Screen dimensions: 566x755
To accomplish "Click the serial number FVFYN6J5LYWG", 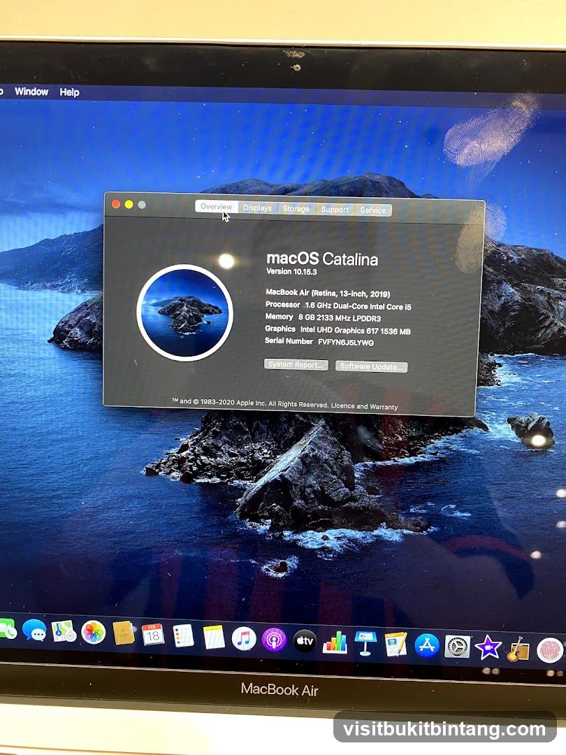I will coord(346,343).
